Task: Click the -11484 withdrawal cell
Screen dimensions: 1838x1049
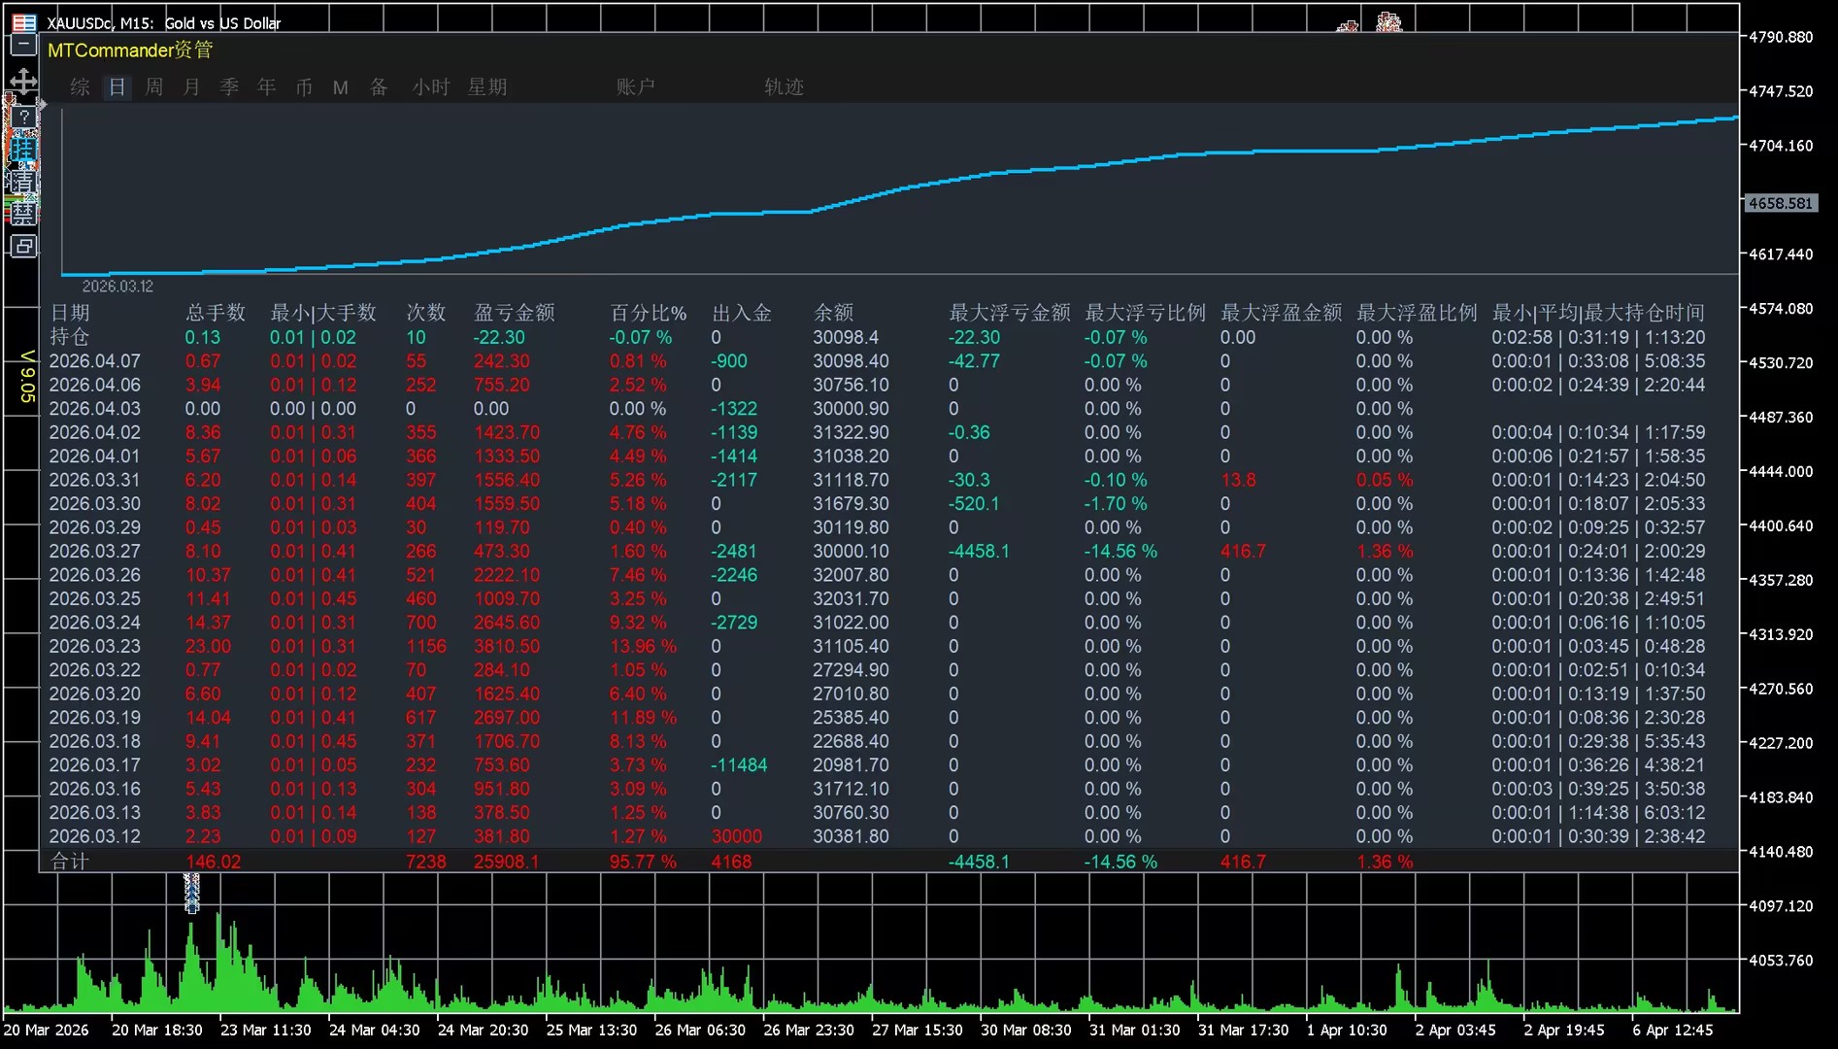Action: pyautogui.click(x=739, y=765)
